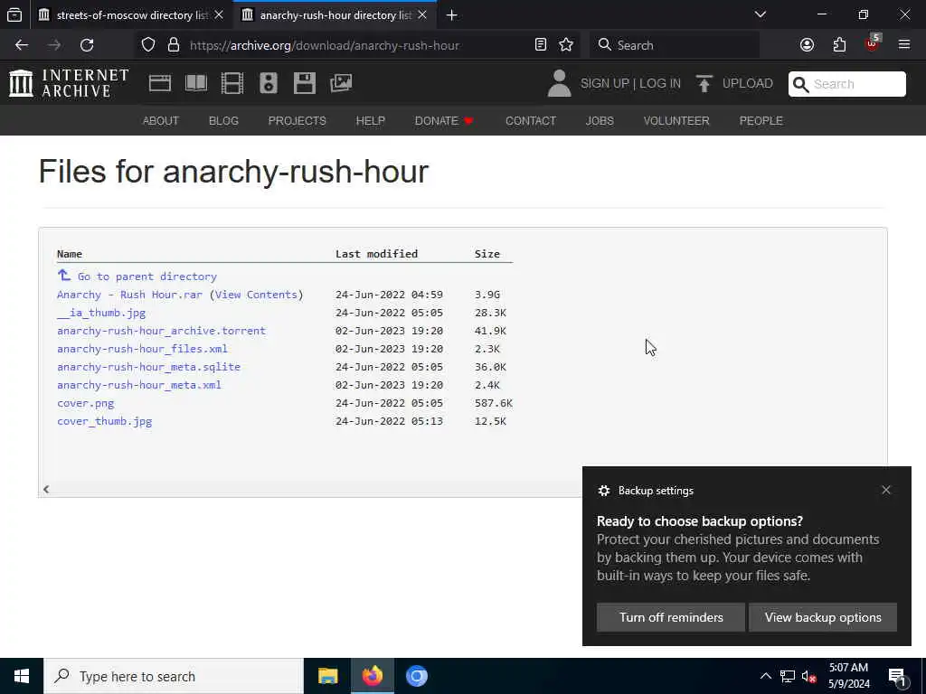This screenshot has width=926, height=694.
Task: Open the VOLUNTEER menu item
Action: (x=676, y=121)
